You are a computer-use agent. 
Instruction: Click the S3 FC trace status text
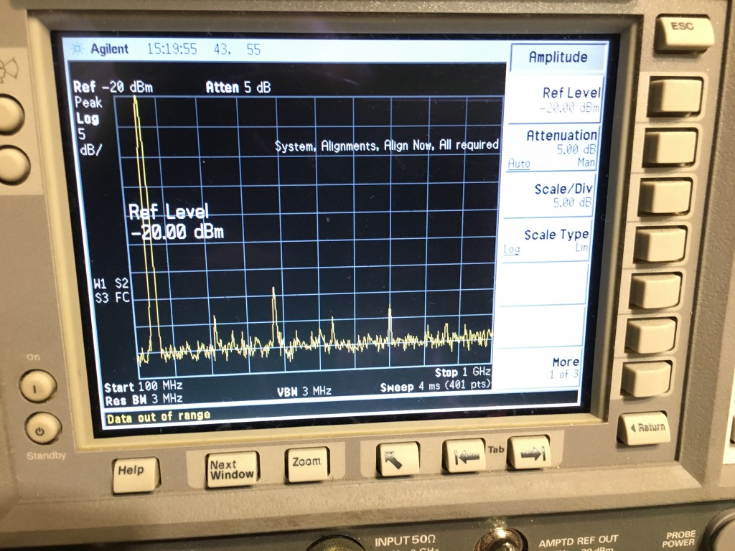[113, 297]
